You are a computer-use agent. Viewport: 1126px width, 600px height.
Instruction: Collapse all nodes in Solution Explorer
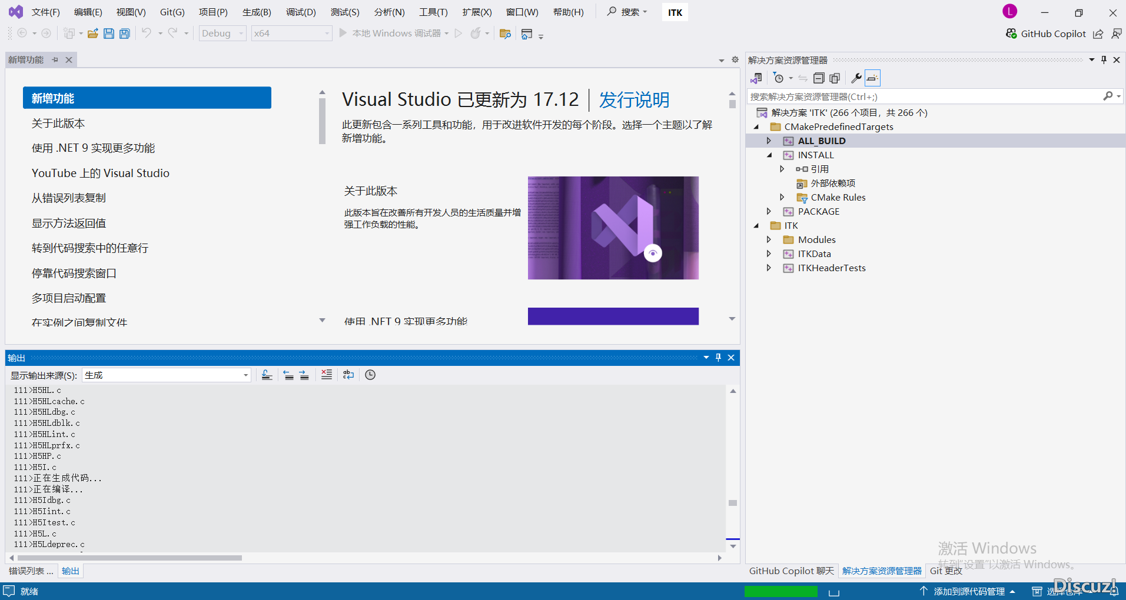(x=819, y=78)
